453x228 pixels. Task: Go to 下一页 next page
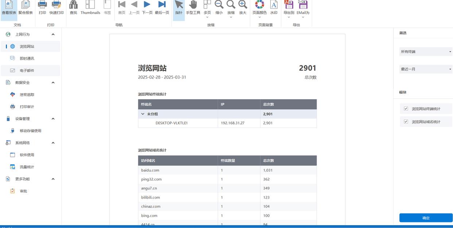[x=147, y=8]
